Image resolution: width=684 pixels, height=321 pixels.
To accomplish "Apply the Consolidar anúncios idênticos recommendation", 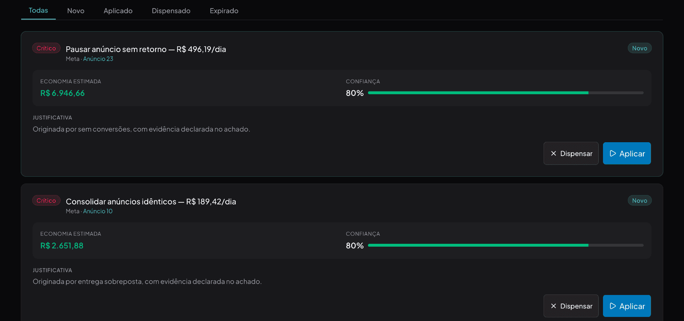I will (x=627, y=306).
